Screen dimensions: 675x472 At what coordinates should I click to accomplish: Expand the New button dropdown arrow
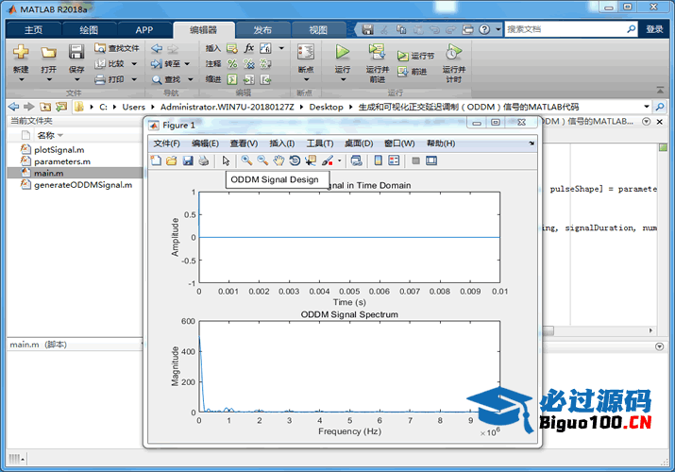pyautogui.click(x=21, y=79)
